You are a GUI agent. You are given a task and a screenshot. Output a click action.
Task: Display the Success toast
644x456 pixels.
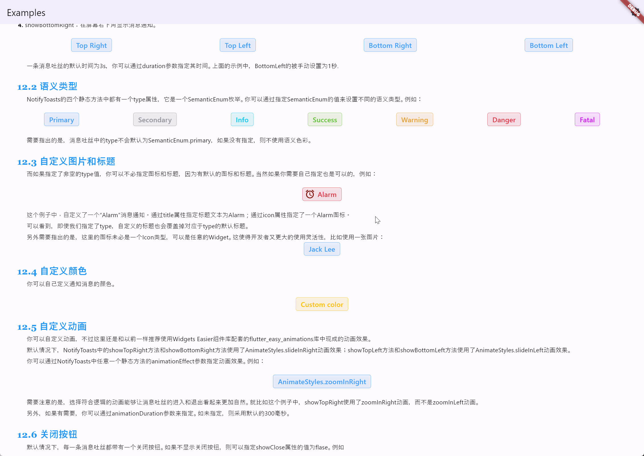coord(325,119)
